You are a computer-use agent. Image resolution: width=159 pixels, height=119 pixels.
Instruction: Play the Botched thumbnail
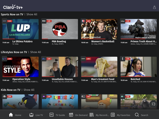139,67
